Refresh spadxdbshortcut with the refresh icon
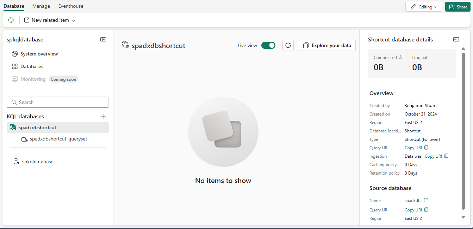This screenshot has height=229, width=473. pos(288,45)
